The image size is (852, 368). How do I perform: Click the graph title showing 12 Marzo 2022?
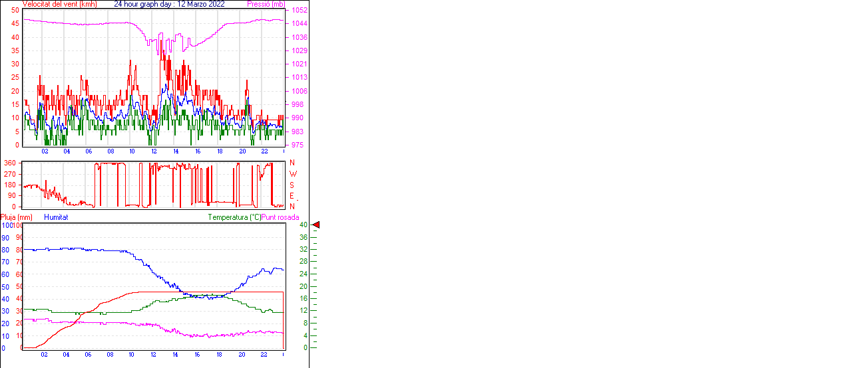click(x=169, y=4)
